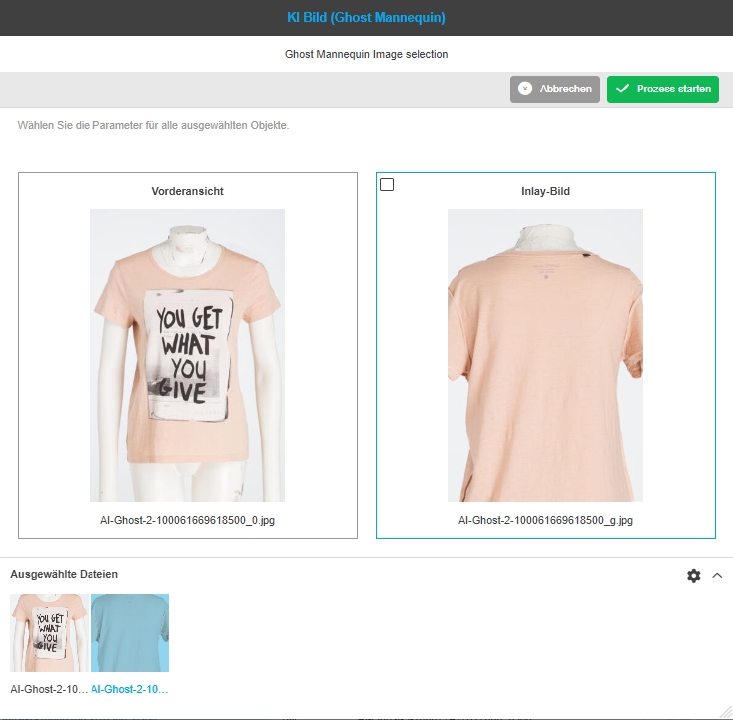This screenshot has width=733, height=720.
Task: Click the 'You Get What You Give' file thumbnail
Action: tap(49, 632)
